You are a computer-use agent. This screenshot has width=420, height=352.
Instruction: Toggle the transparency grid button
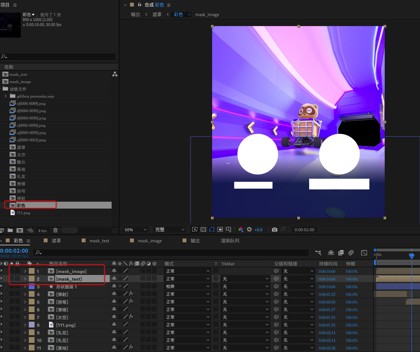[203, 229]
